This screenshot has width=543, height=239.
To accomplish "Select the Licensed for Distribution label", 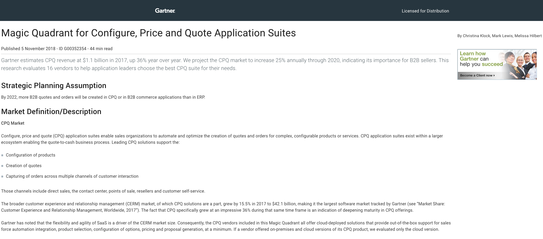I will pyautogui.click(x=425, y=11).
